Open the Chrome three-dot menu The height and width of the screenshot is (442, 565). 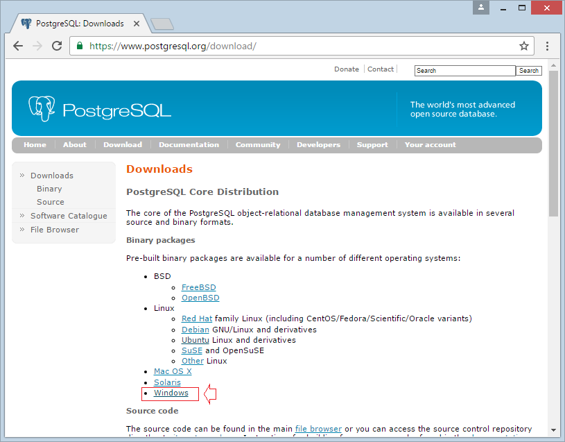[x=547, y=46]
